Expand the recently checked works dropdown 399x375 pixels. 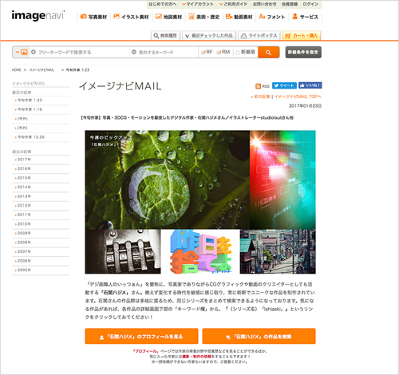pos(209,36)
